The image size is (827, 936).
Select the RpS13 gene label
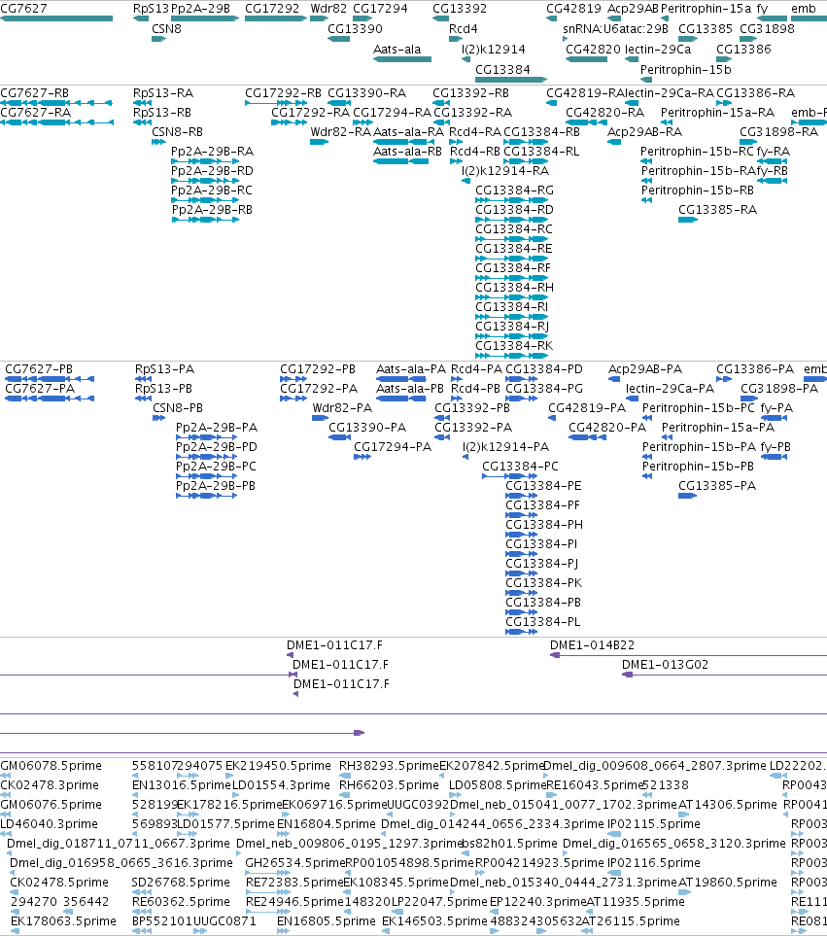pos(151,9)
